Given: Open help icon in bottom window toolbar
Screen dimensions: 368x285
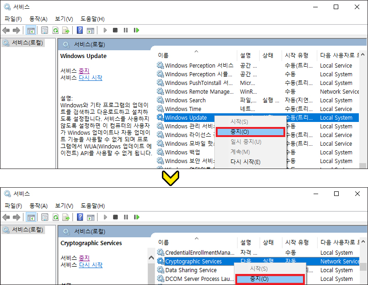Looking at the screenshot, I should pos(80,217).
